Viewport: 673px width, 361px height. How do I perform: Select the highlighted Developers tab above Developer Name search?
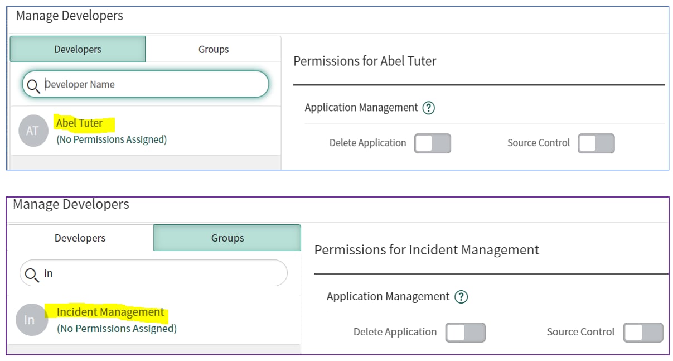[x=78, y=49]
